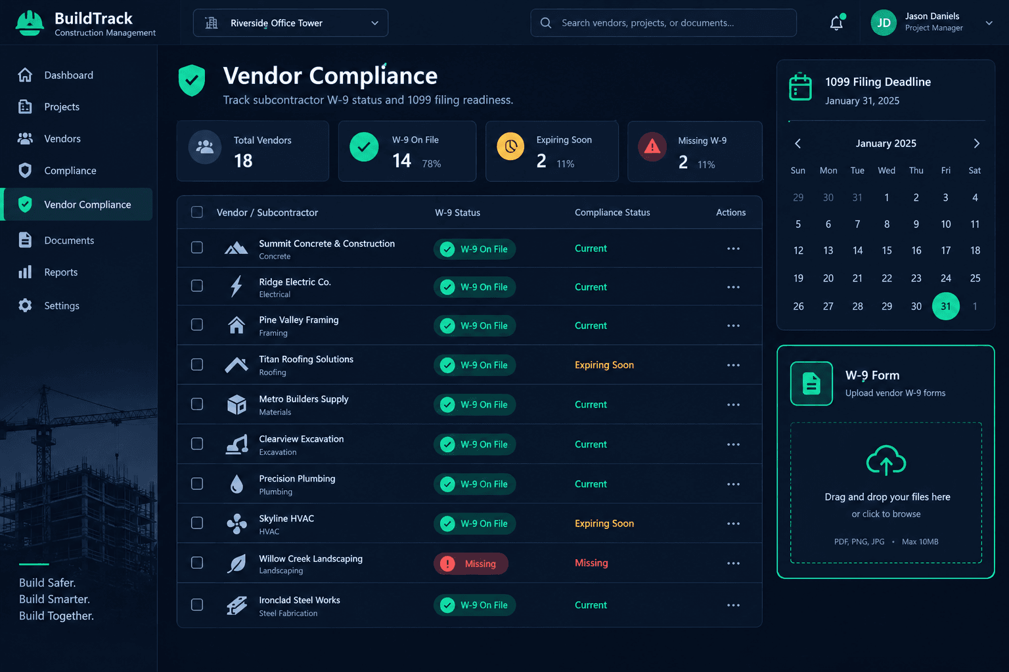Open Settings in the sidebar
This screenshot has height=672, width=1009.
point(79,306)
